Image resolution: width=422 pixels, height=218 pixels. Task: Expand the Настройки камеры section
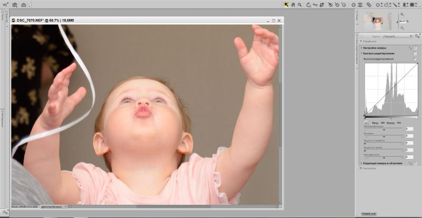361,48
